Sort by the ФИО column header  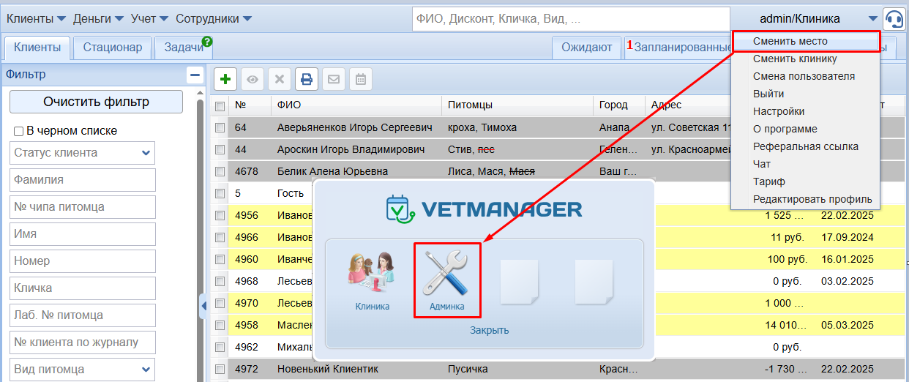coord(356,105)
